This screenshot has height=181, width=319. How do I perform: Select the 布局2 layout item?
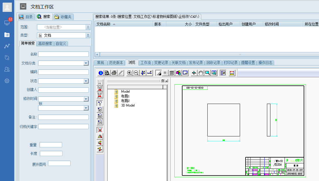(125, 101)
